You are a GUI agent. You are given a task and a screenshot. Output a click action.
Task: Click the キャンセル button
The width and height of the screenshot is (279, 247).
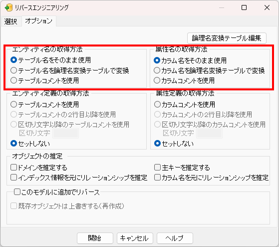[x=135, y=238]
